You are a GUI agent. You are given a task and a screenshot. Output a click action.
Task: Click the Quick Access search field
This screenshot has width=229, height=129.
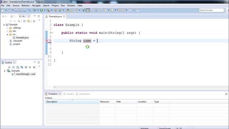coord(211,10)
